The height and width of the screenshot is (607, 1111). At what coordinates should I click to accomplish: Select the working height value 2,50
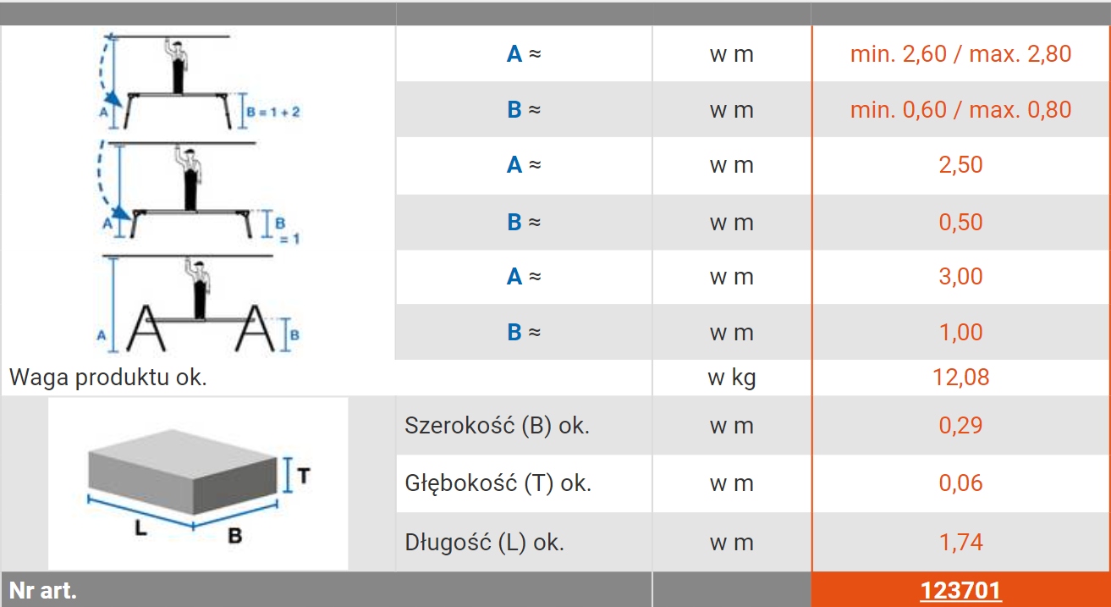point(960,164)
